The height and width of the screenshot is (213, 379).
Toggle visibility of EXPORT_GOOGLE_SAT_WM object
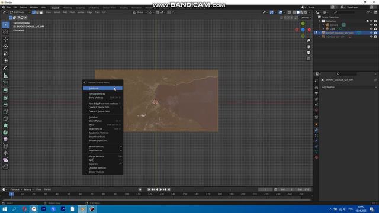coord(371,33)
